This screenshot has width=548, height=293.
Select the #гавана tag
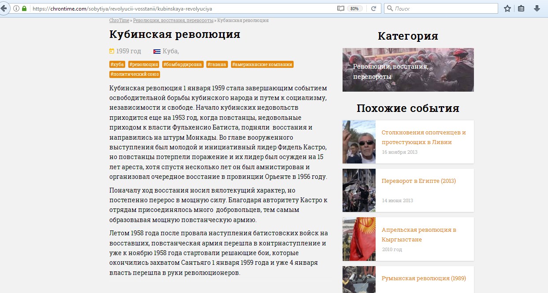pos(217,64)
